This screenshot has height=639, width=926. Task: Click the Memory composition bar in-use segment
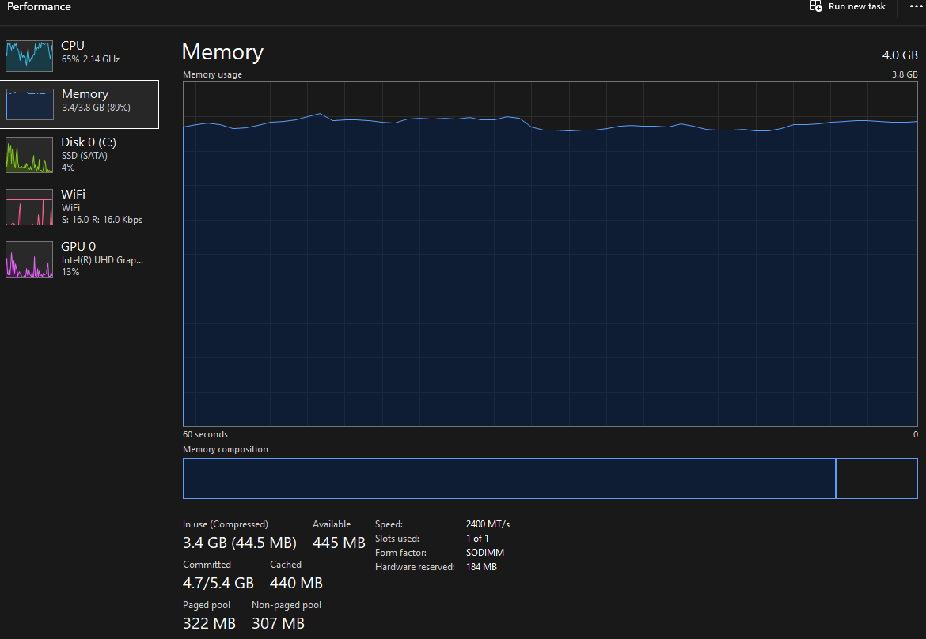coord(509,478)
